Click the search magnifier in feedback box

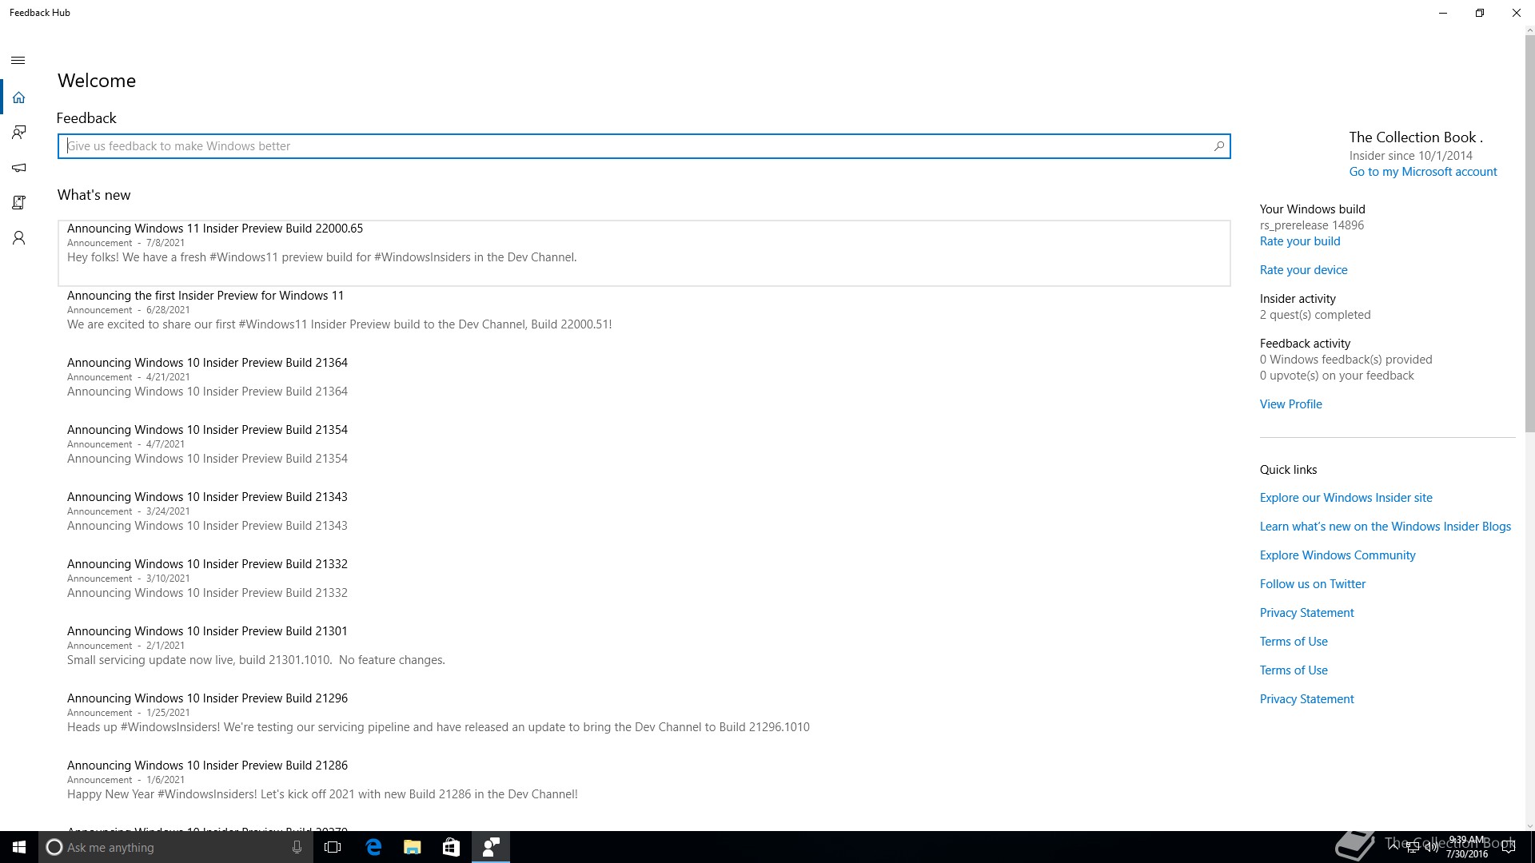click(1218, 146)
